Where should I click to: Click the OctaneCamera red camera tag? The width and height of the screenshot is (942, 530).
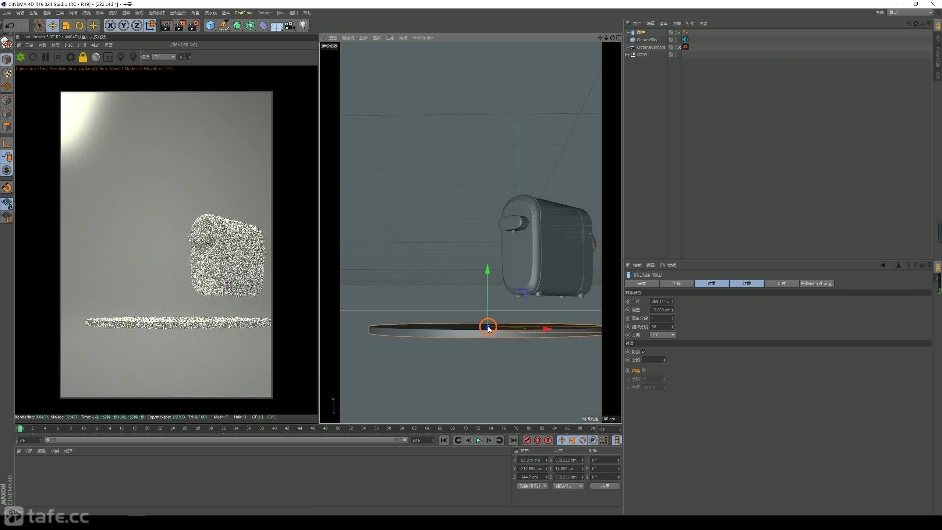[x=686, y=47]
